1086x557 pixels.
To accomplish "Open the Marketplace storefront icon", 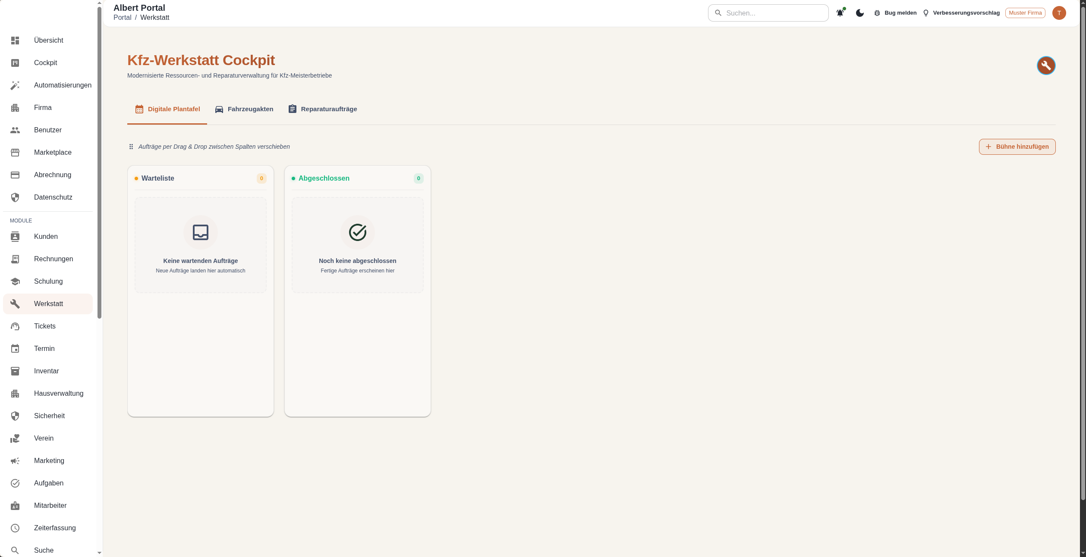I will [x=15, y=153].
